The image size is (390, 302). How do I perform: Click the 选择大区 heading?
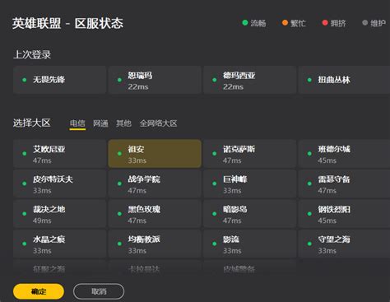32,123
